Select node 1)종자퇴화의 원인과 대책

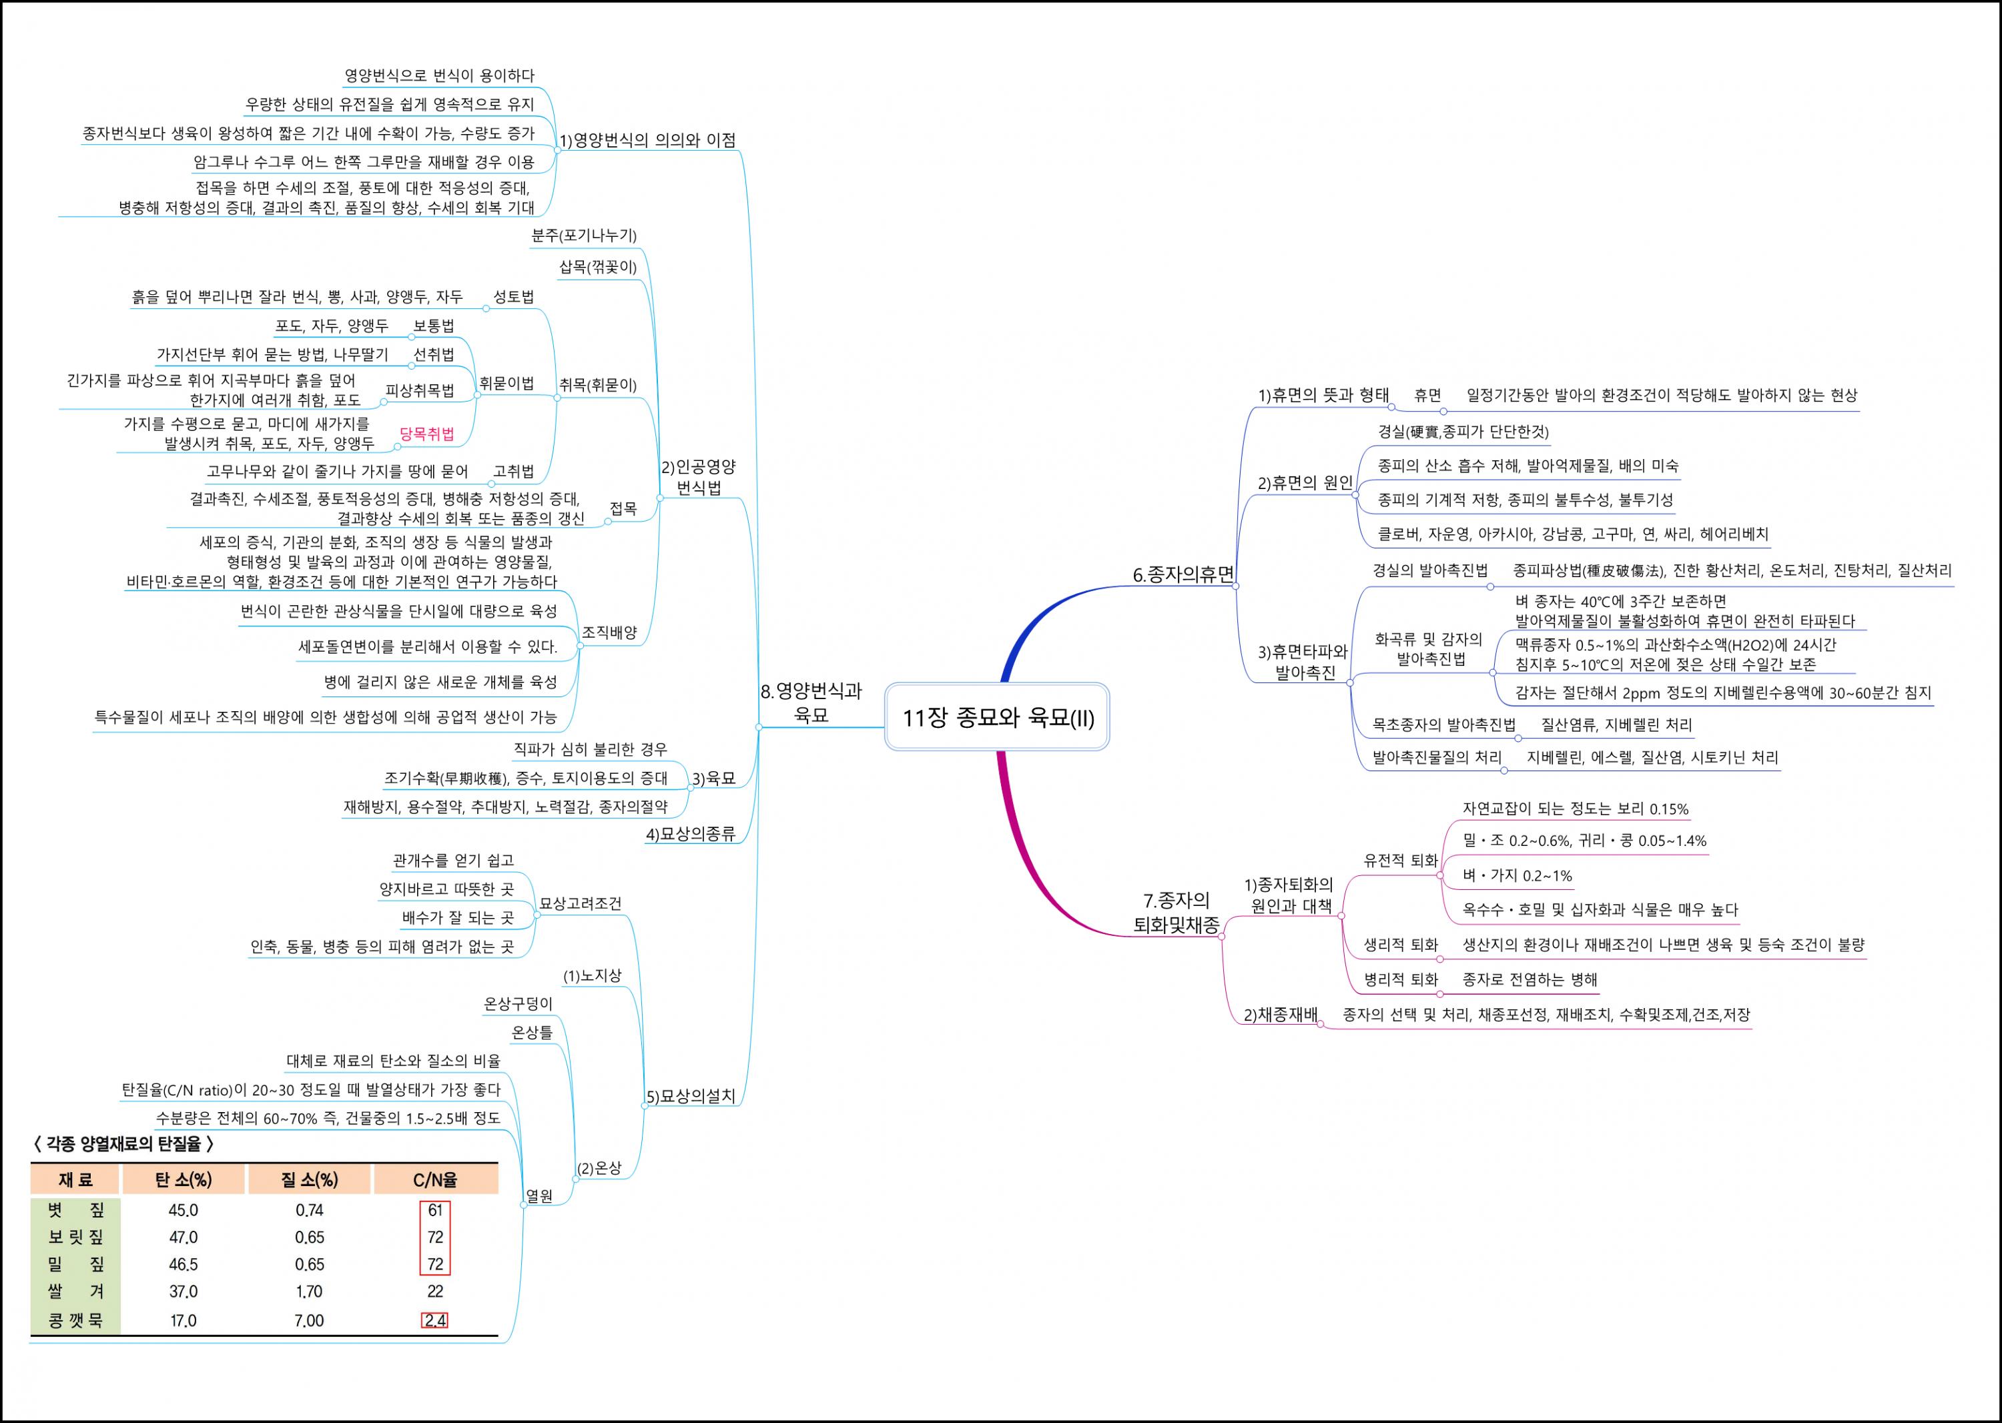pyautogui.click(x=1289, y=895)
